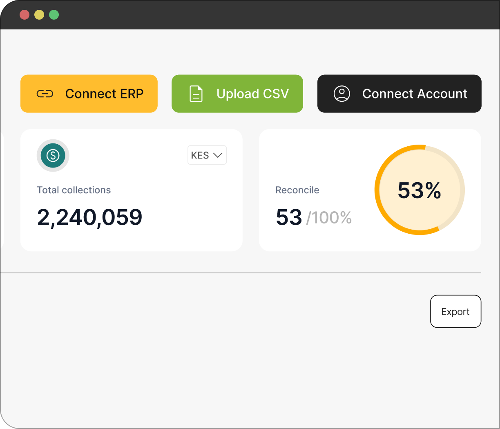Click the dollar coin icon in Total collections
Screen dimensions: 500x429
coord(53,155)
